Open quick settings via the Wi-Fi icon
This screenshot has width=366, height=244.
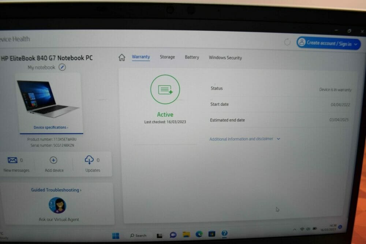coord(302,229)
